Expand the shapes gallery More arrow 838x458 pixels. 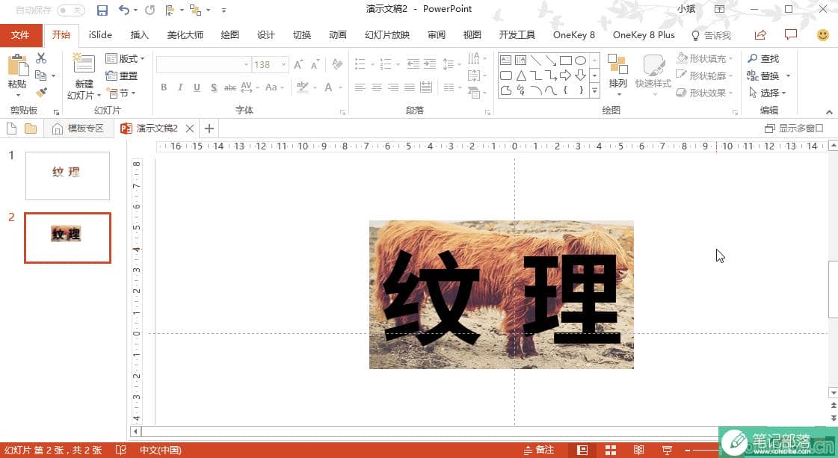(594, 91)
